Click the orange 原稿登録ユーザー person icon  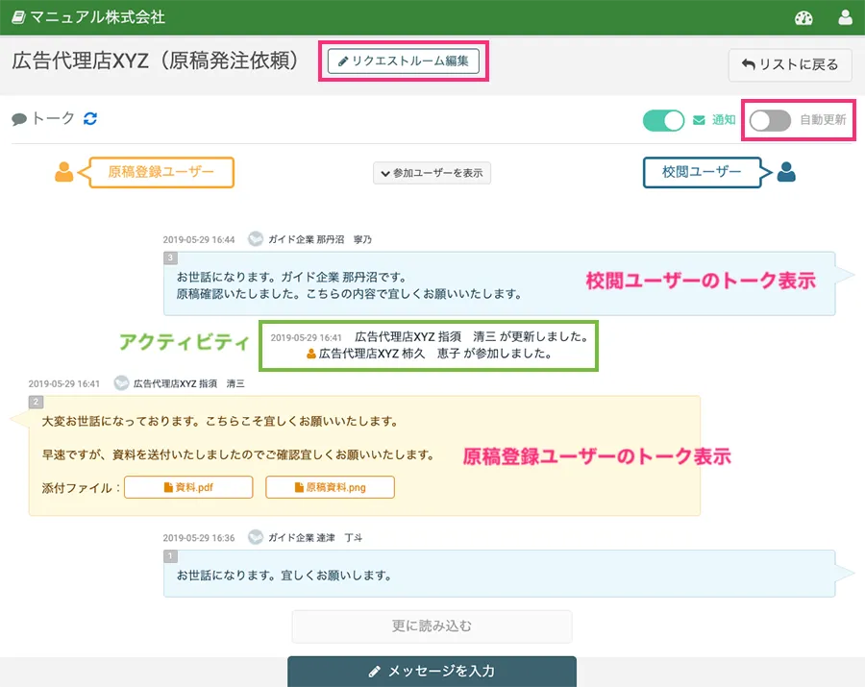64,172
